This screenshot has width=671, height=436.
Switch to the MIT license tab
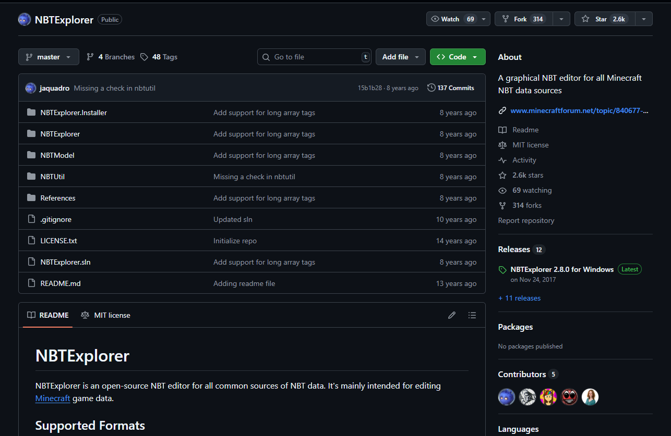[x=106, y=315]
